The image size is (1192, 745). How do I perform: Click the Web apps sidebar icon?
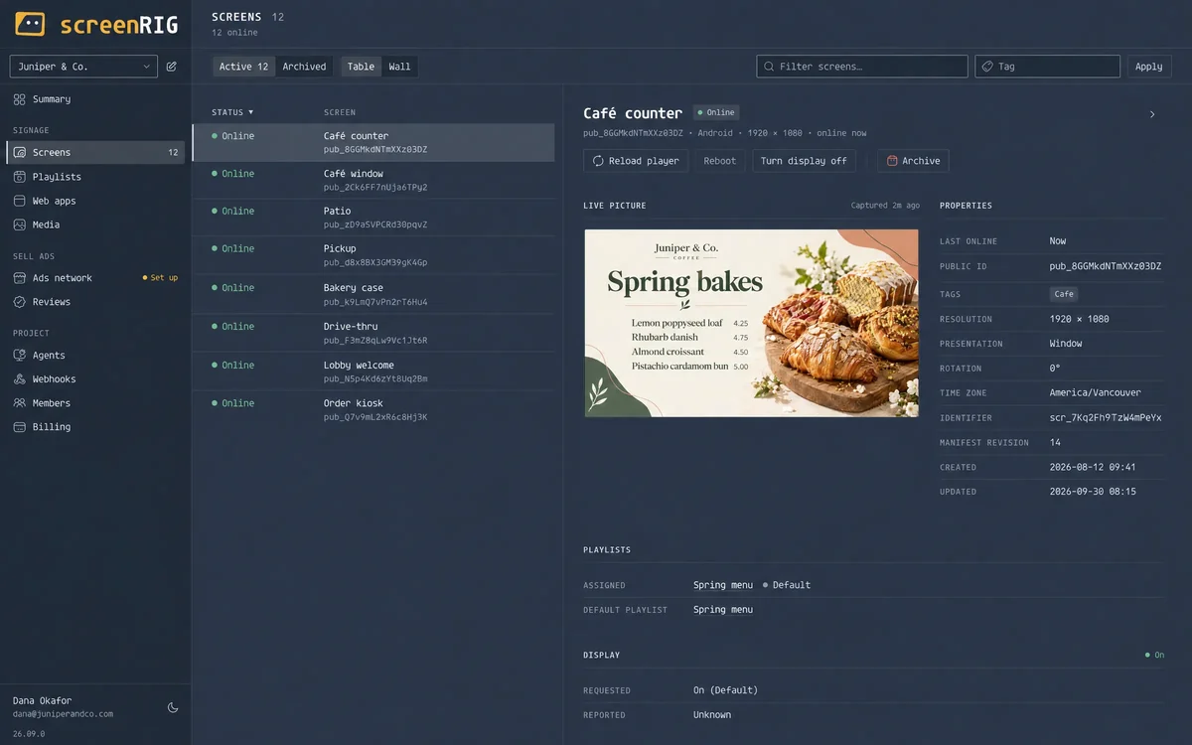tap(20, 201)
